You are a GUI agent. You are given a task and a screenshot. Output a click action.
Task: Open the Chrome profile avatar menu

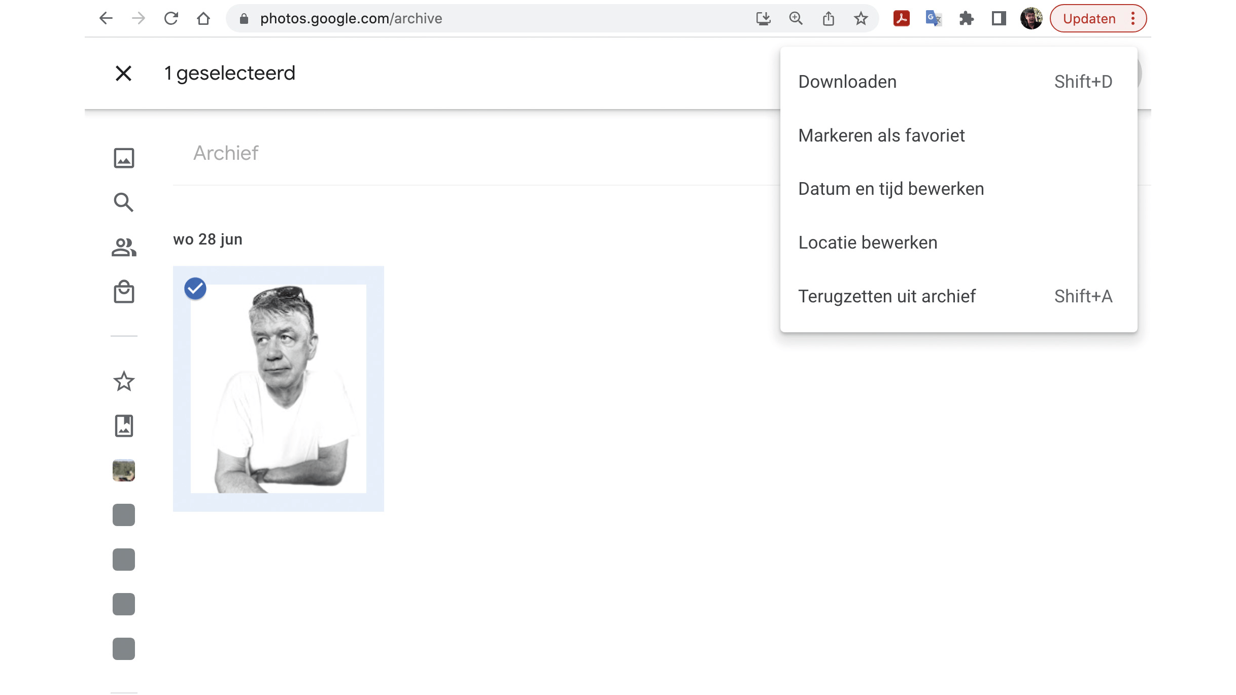point(1031,19)
